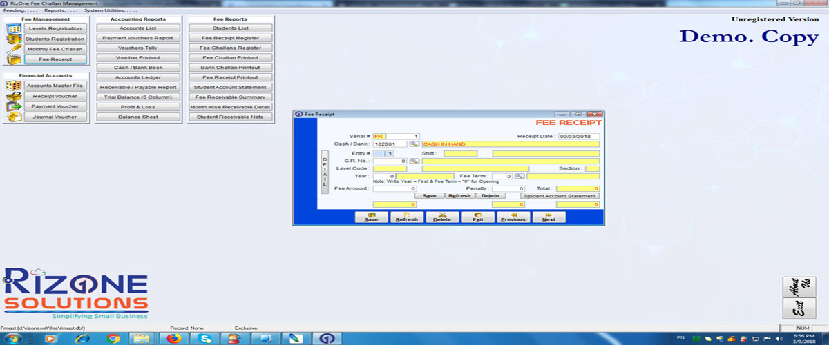The width and height of the screenshot is (829, 345).
Task: Click the Journal Voucher upload icon
Action: pos(13,117)
